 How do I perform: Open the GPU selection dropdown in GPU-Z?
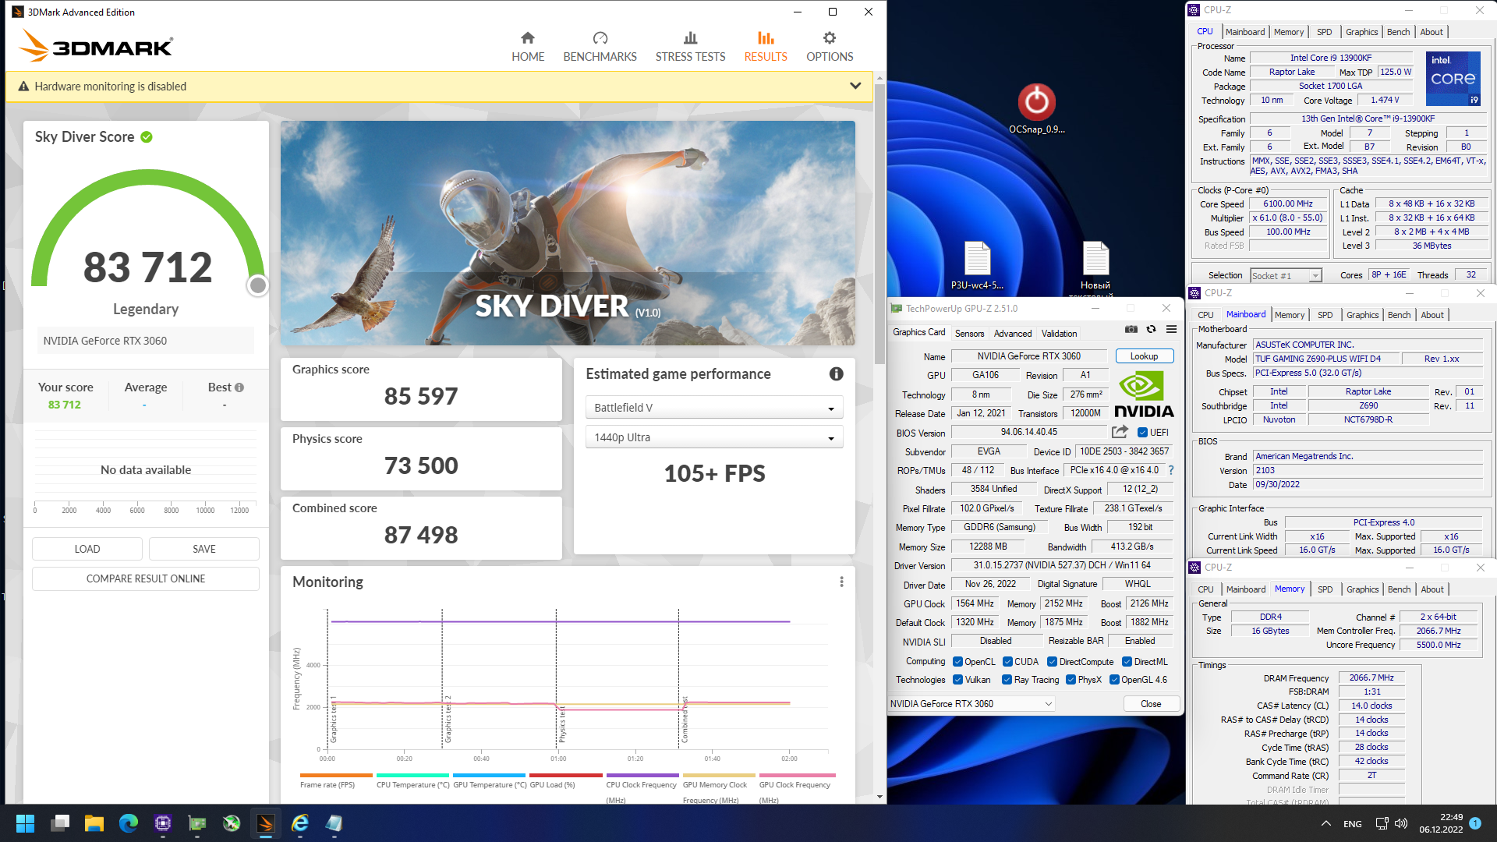[971, 704]
